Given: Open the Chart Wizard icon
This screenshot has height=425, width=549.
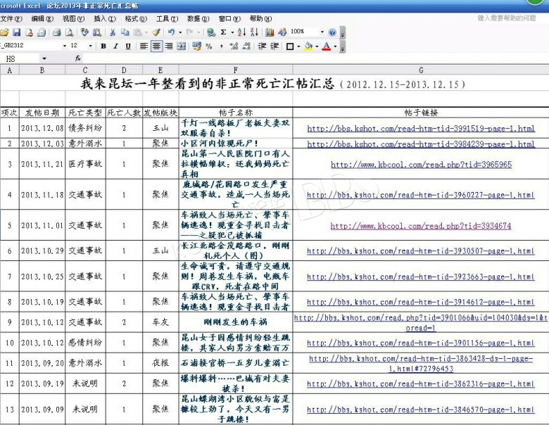Looking at the screenshot, I should [270, 32].
